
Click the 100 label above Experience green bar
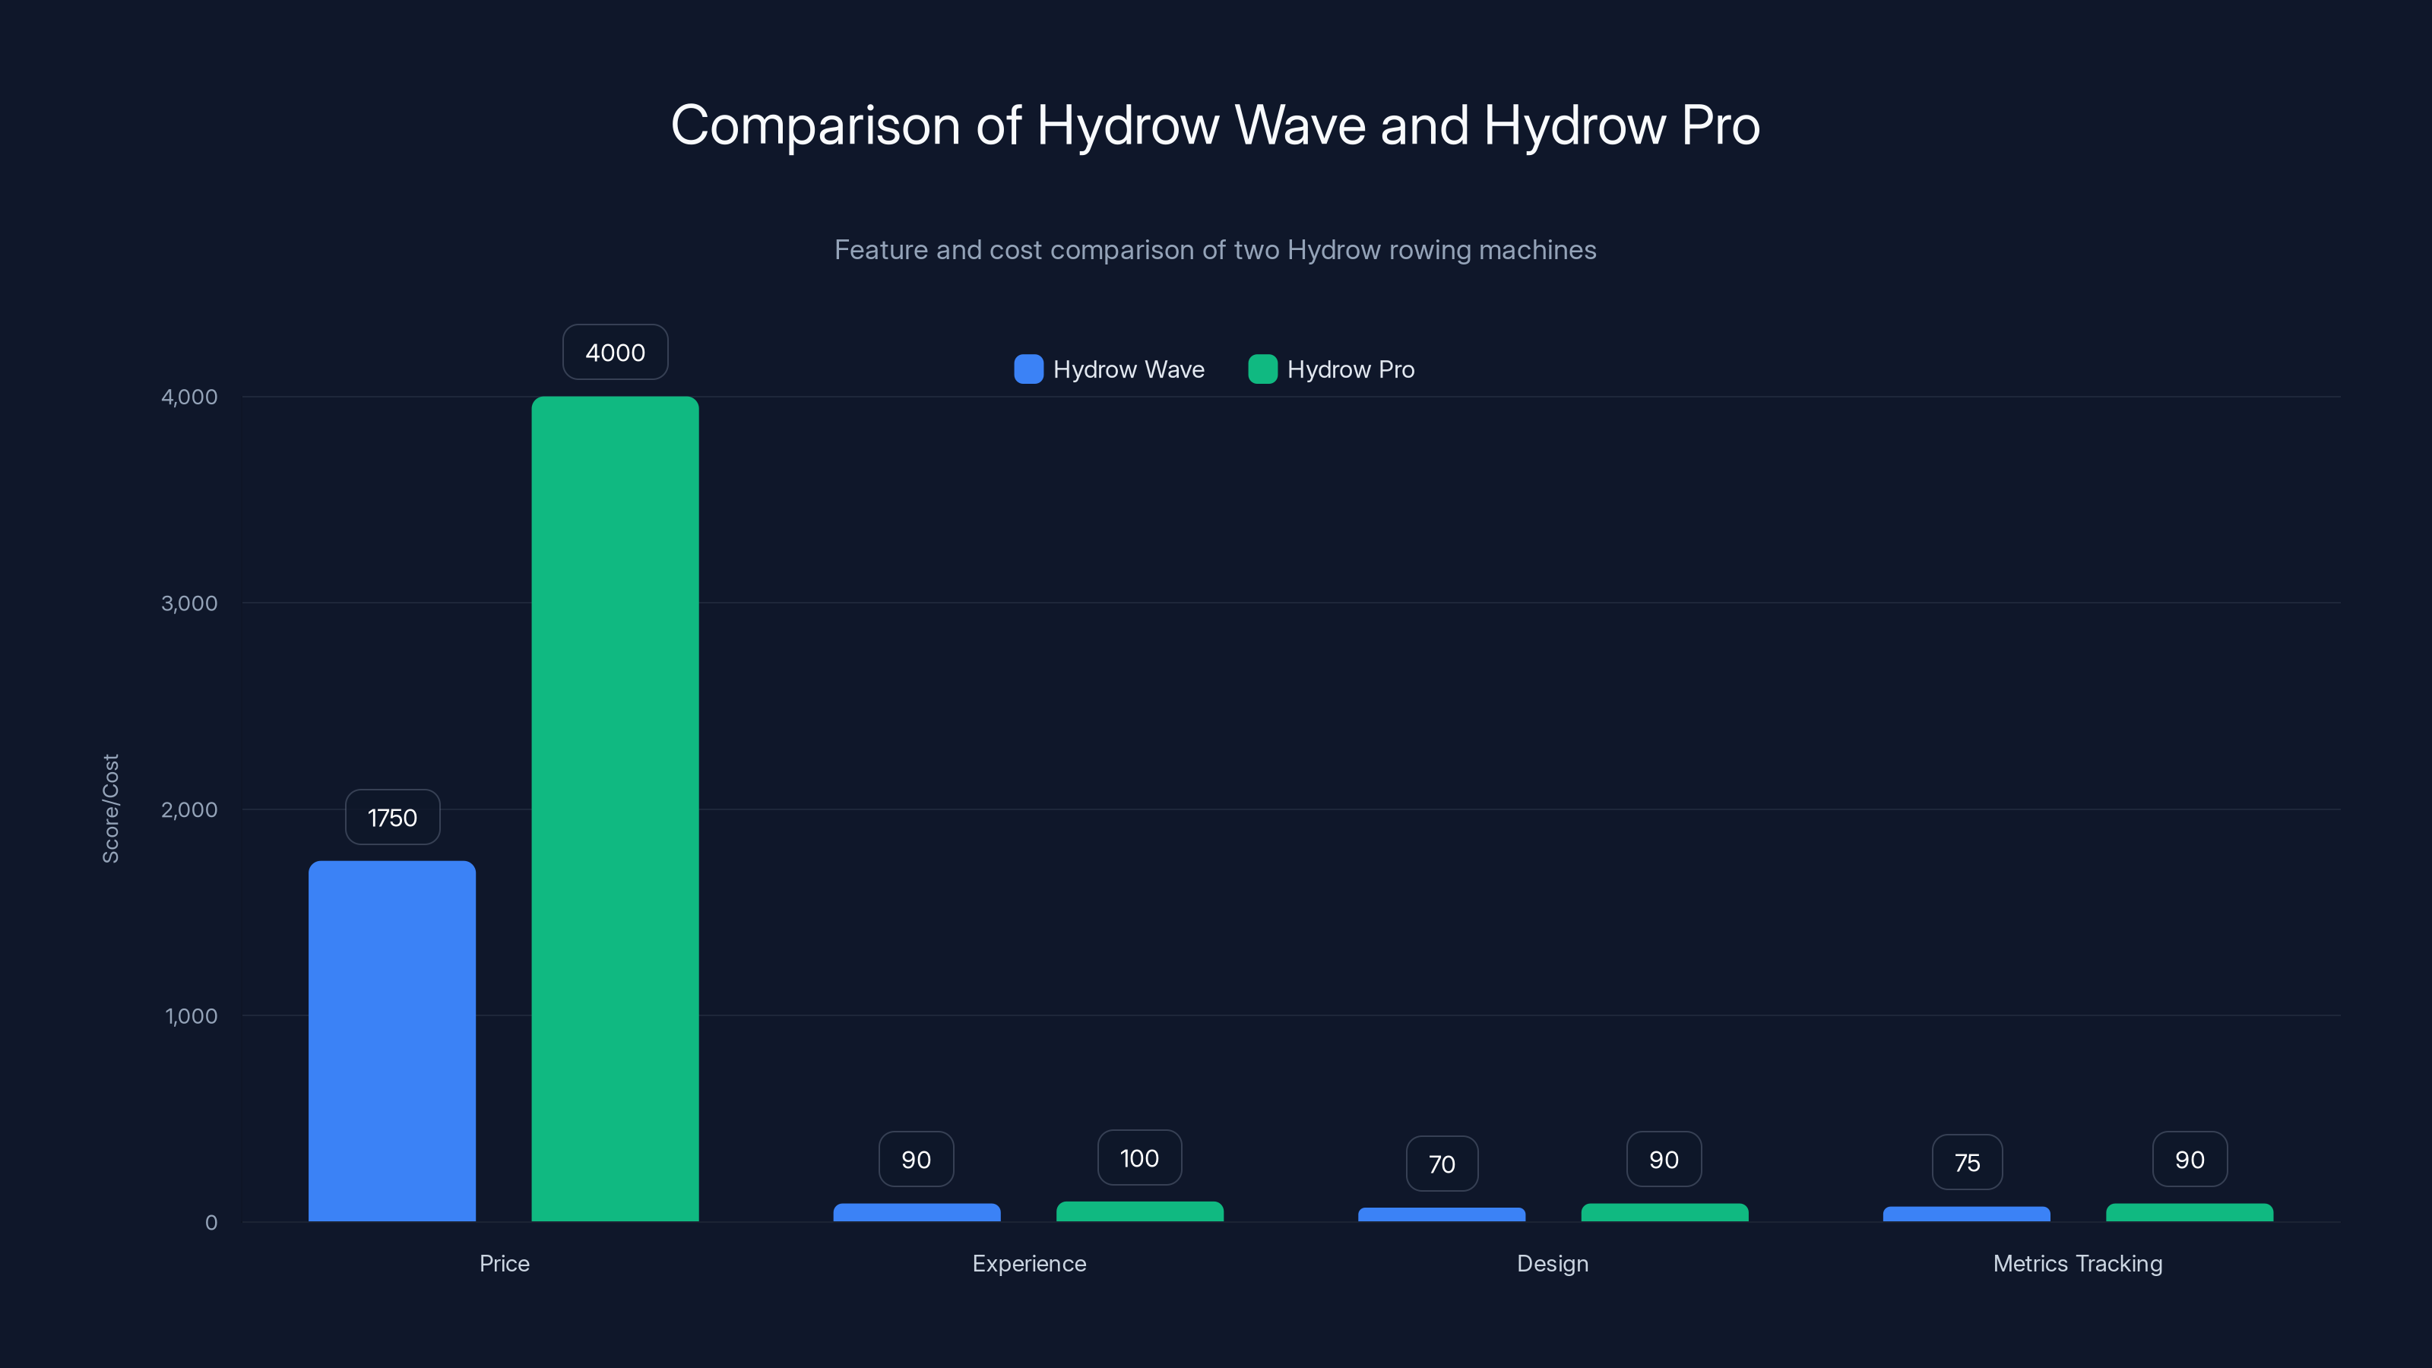click(1138, 1157)
